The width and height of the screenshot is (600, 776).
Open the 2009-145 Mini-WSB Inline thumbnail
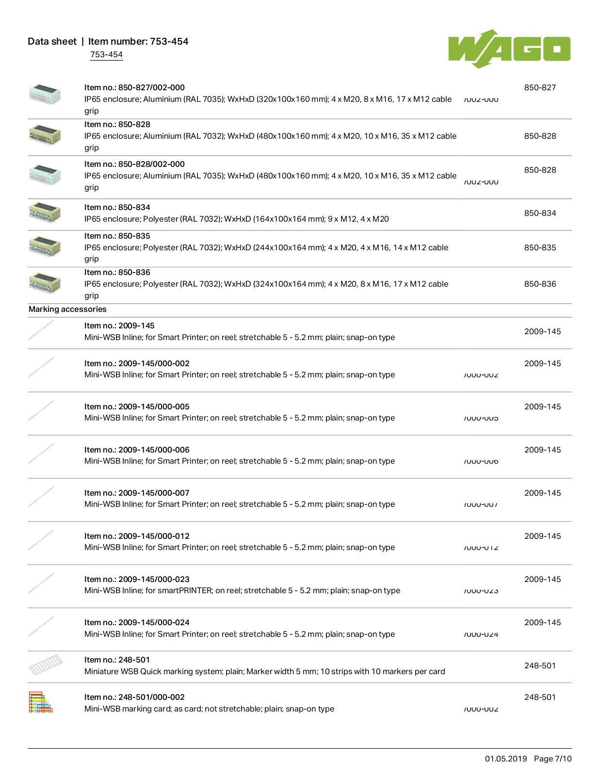click(41, 331)
